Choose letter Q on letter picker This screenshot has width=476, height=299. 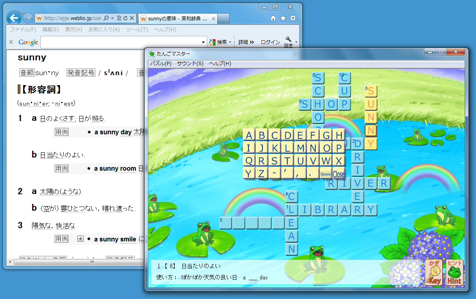pyautogui.click(x=249, y=161)
